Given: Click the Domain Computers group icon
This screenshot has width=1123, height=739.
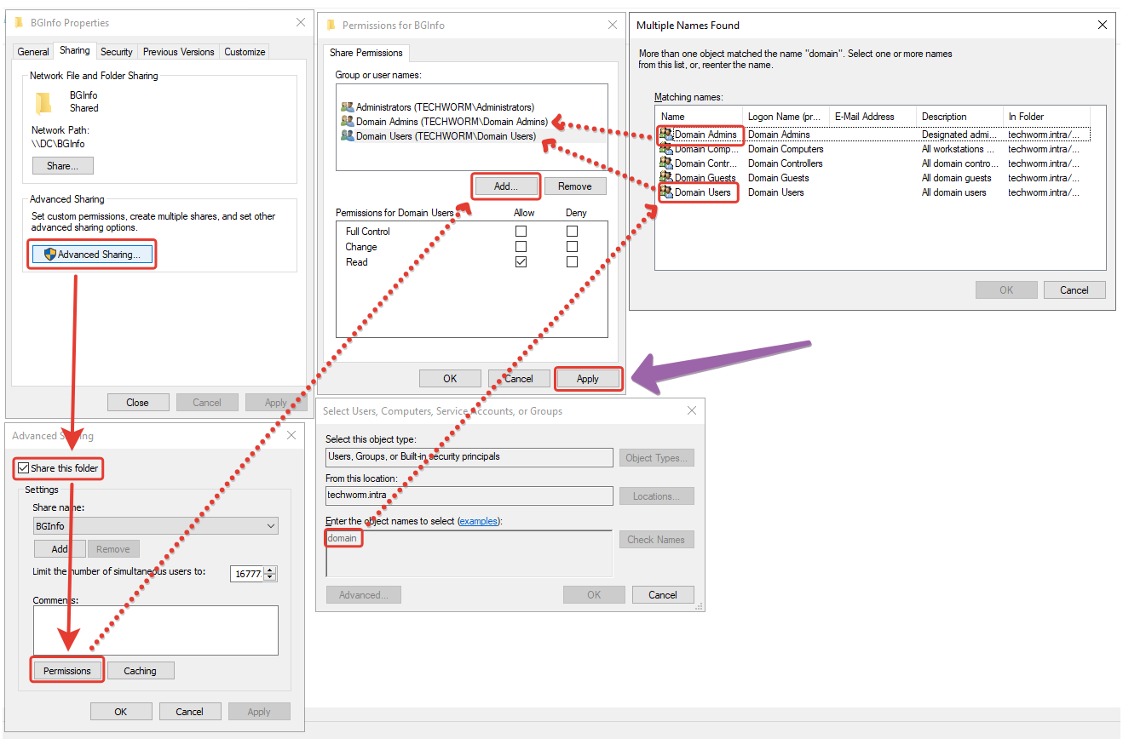Looking at the screenshot, I should pyautogui.click(x=665, y=149).
